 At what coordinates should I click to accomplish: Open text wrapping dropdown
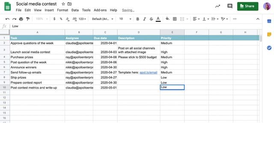click(x=215, y=19)
